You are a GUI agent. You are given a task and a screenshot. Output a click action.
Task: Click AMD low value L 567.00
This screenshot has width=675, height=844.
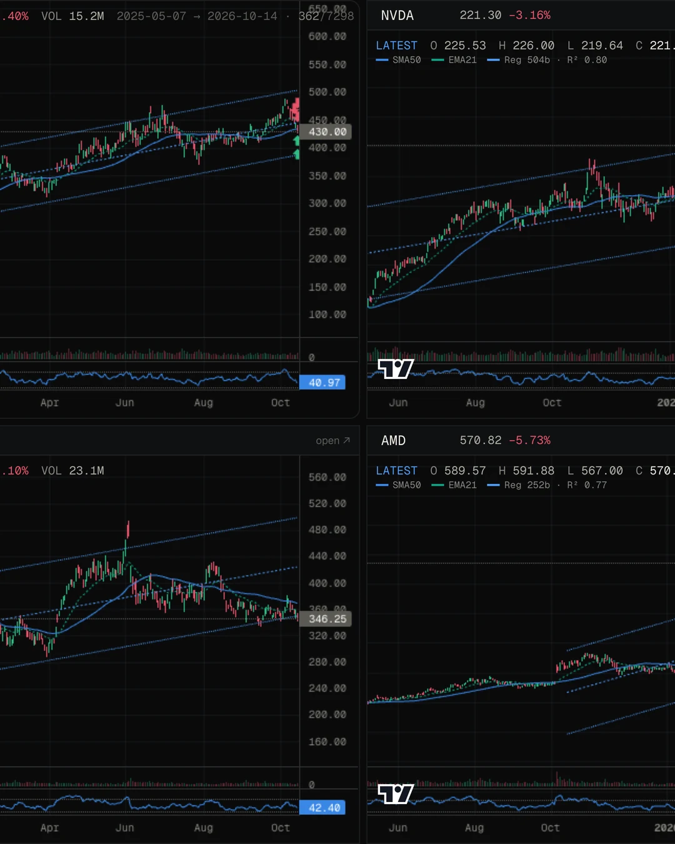click(595, 471)
